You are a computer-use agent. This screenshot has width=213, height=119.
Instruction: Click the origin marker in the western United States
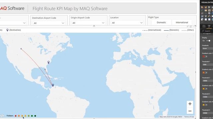pos(21,49)
